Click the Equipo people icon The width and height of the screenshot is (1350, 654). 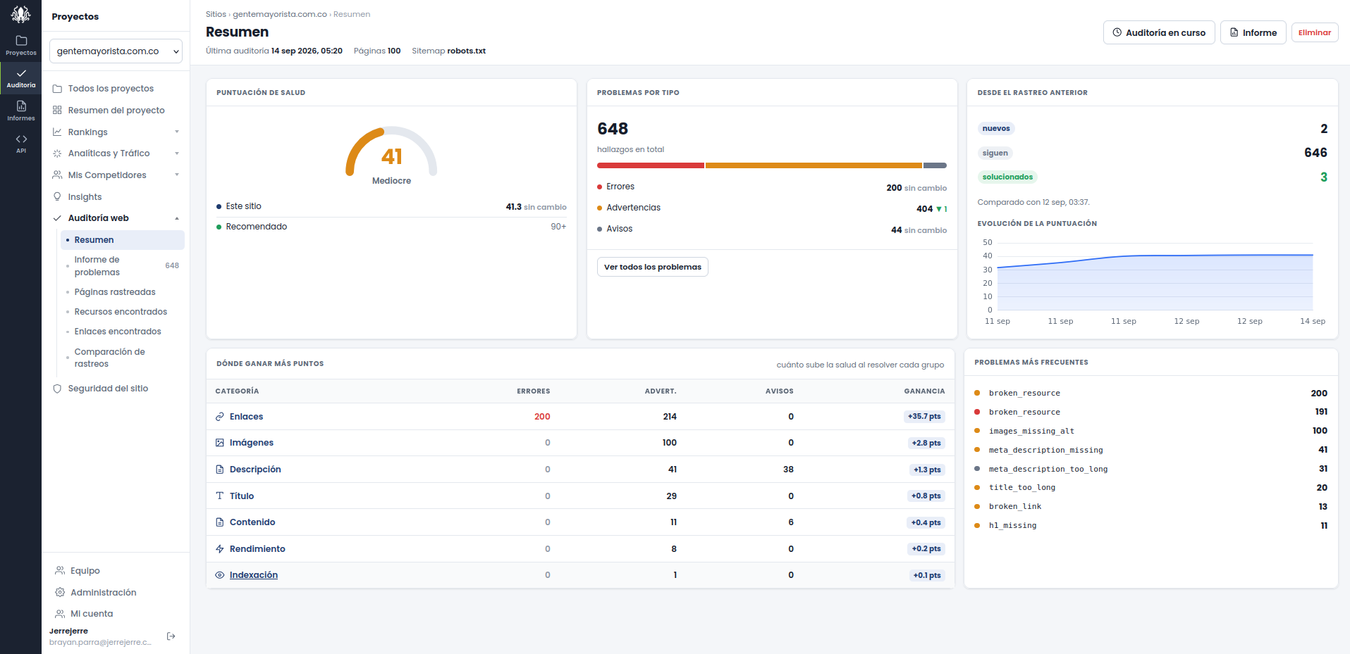click(60, 571)
